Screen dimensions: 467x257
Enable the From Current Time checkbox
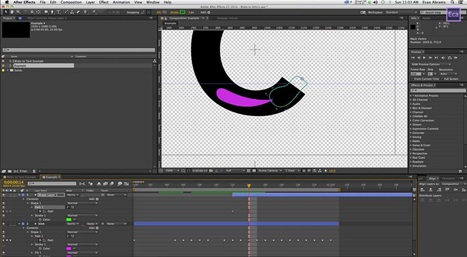(x=413, y=79)
